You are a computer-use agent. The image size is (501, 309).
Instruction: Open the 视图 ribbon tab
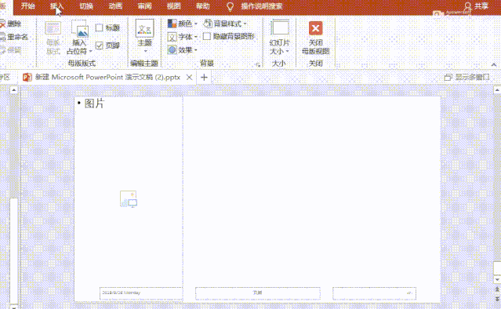point(173,6)
